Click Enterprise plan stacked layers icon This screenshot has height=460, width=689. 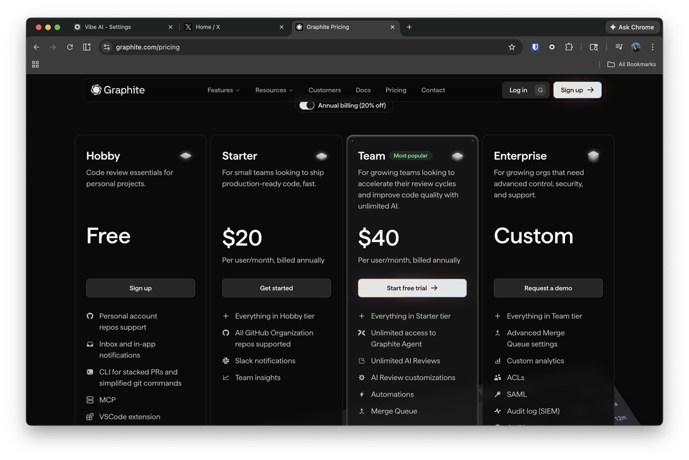tap(593, 156)
